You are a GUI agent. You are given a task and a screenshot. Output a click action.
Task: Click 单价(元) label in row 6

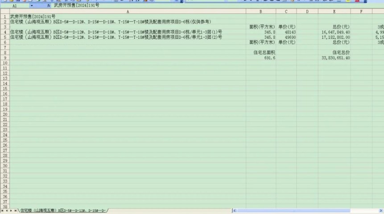point(287,42)
